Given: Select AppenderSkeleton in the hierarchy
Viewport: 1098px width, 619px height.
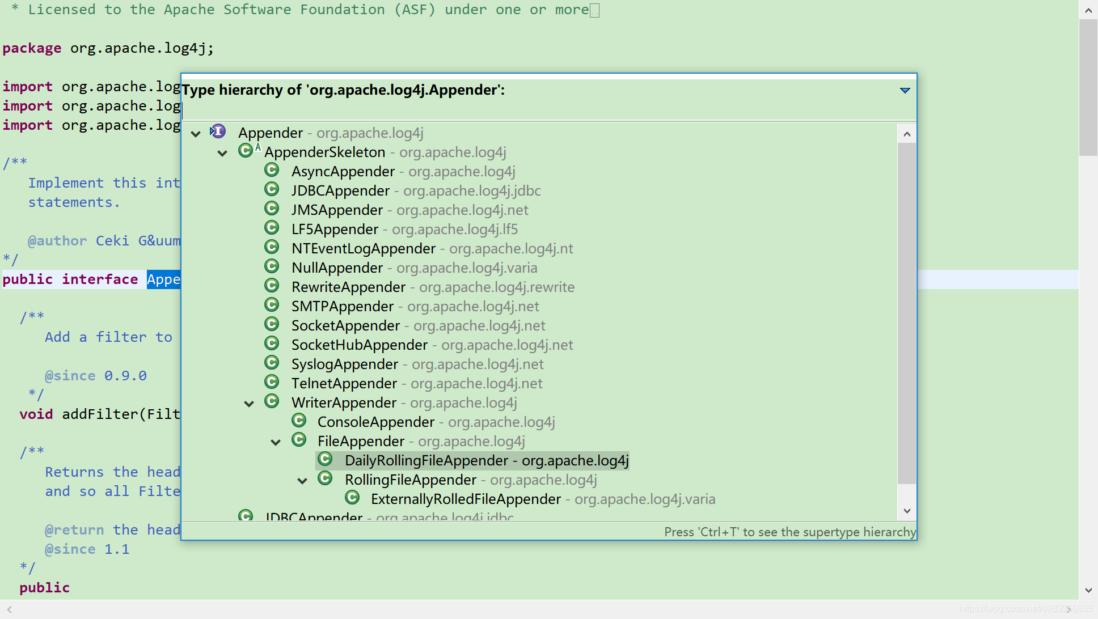Looking at the screenshot, I should pos(385,152).
